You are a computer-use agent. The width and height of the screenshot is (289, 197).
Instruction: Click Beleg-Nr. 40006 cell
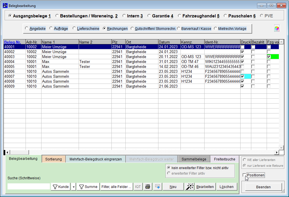(15, 71)
